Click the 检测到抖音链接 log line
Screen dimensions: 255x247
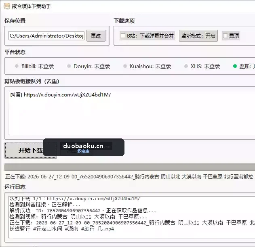pos(45,205)
